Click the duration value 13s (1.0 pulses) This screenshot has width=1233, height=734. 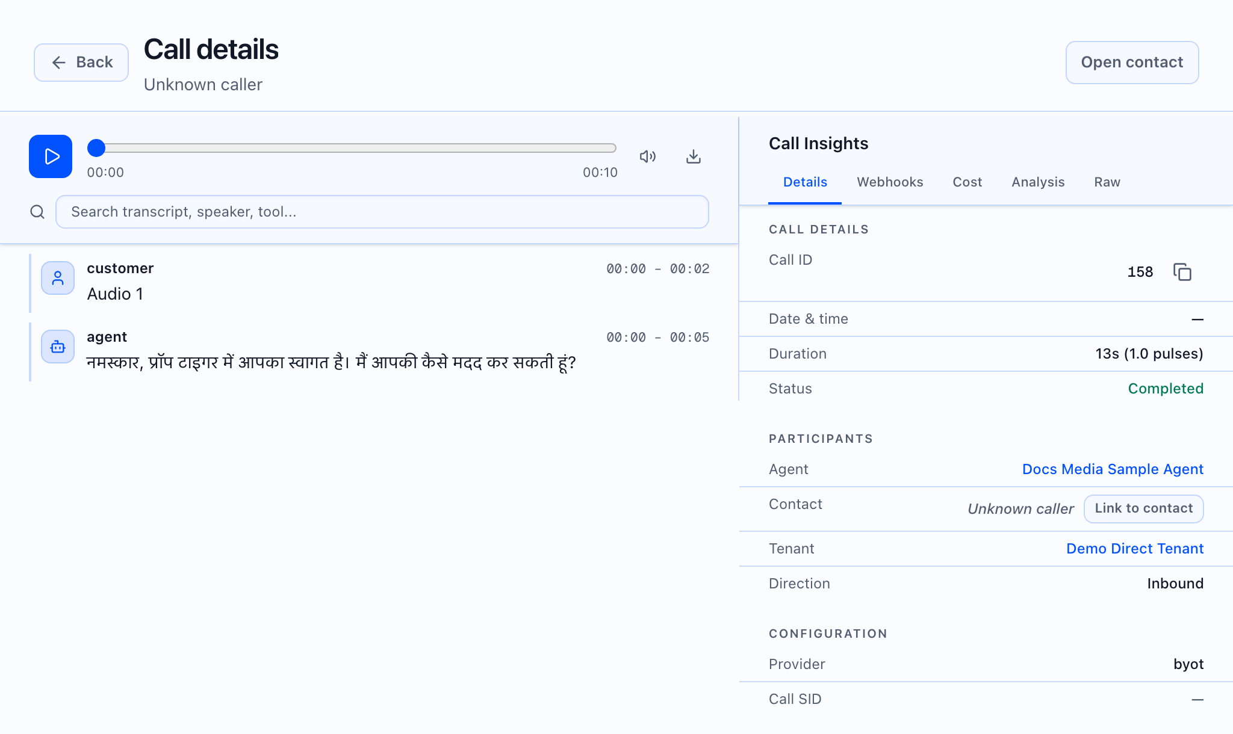pos(1149,354)
